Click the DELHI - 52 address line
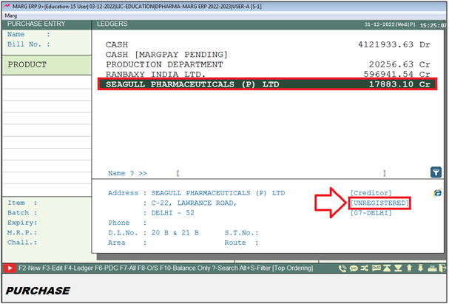This screenshot has height=304, width=449. (x=172, y=213)
